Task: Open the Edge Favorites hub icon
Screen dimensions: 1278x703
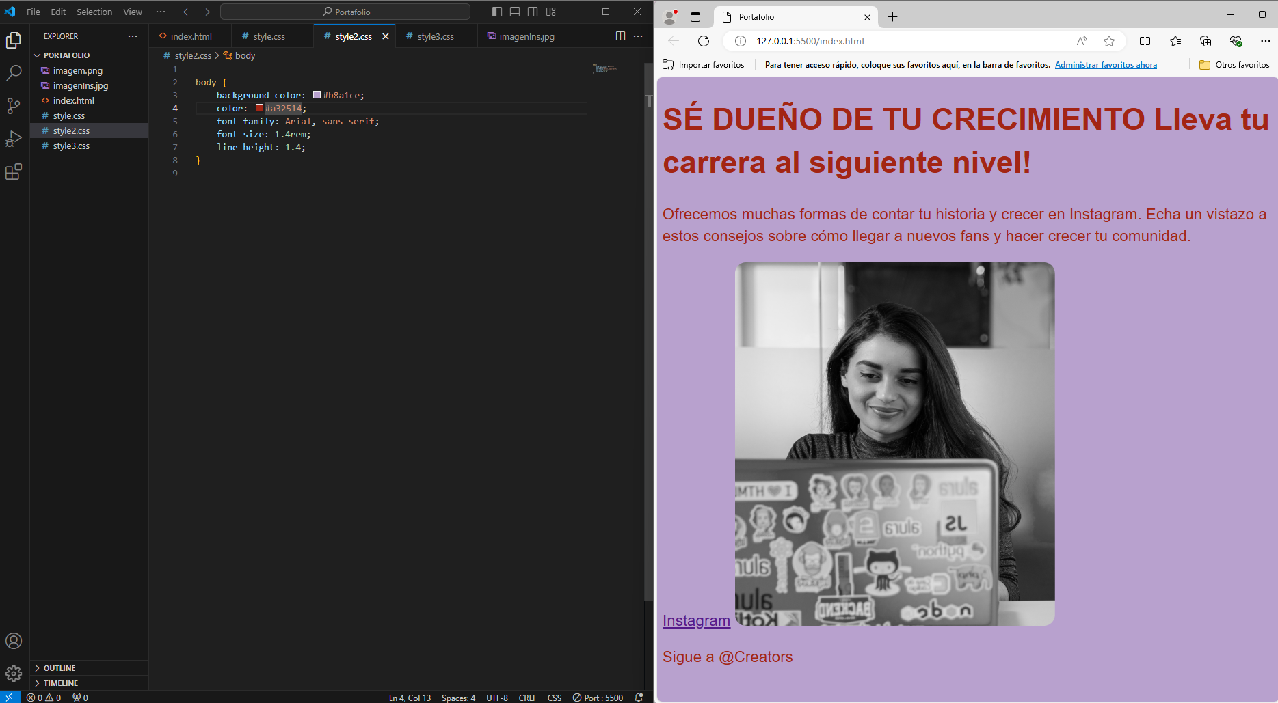Action: click(1175, 41)
